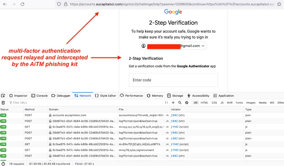Sort by the Status column header
Viewport: 284px width, 166px height.
12,109
